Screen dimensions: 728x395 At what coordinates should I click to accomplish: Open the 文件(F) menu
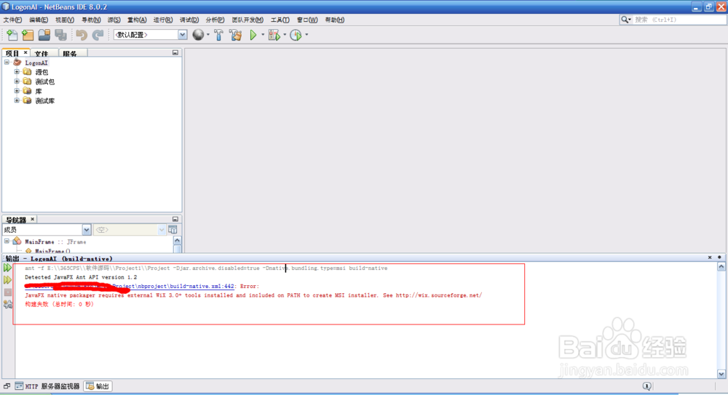point(12,20)
